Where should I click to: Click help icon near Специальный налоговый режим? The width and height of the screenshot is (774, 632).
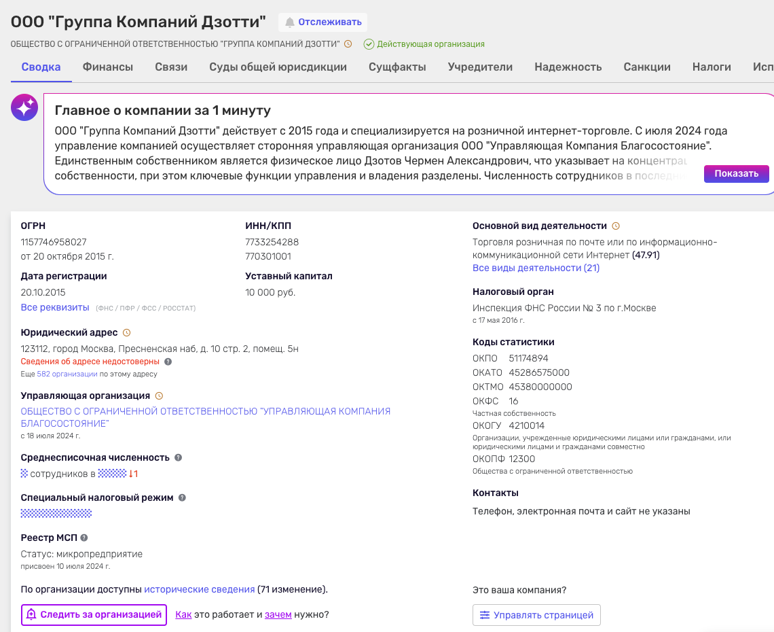181,497
